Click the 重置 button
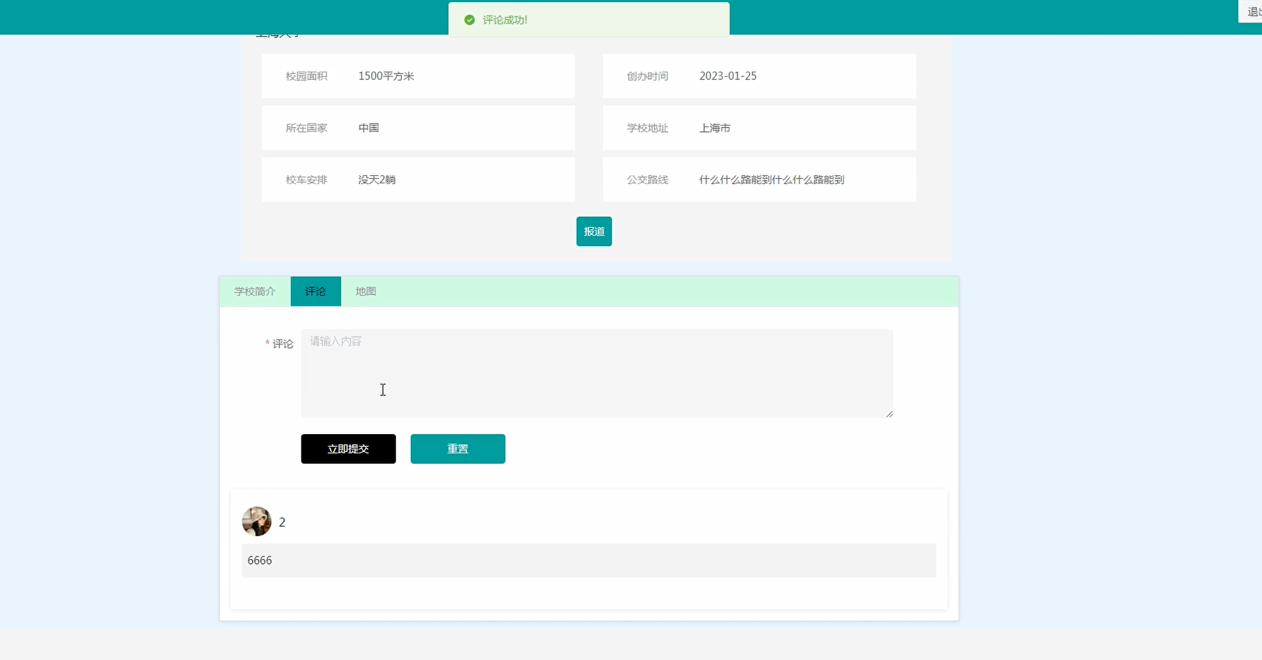 click(x=458, y=449)
